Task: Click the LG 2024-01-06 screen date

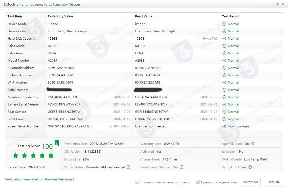Action: point(119,126)
